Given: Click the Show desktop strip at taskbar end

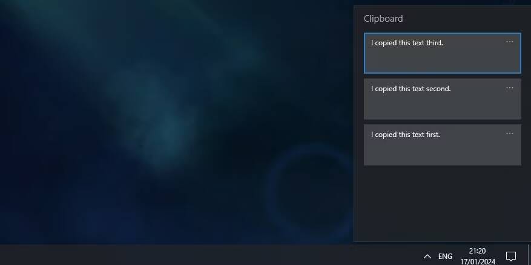Looking at the screenshot, I should pyautogui.click(x=529, y=255).
